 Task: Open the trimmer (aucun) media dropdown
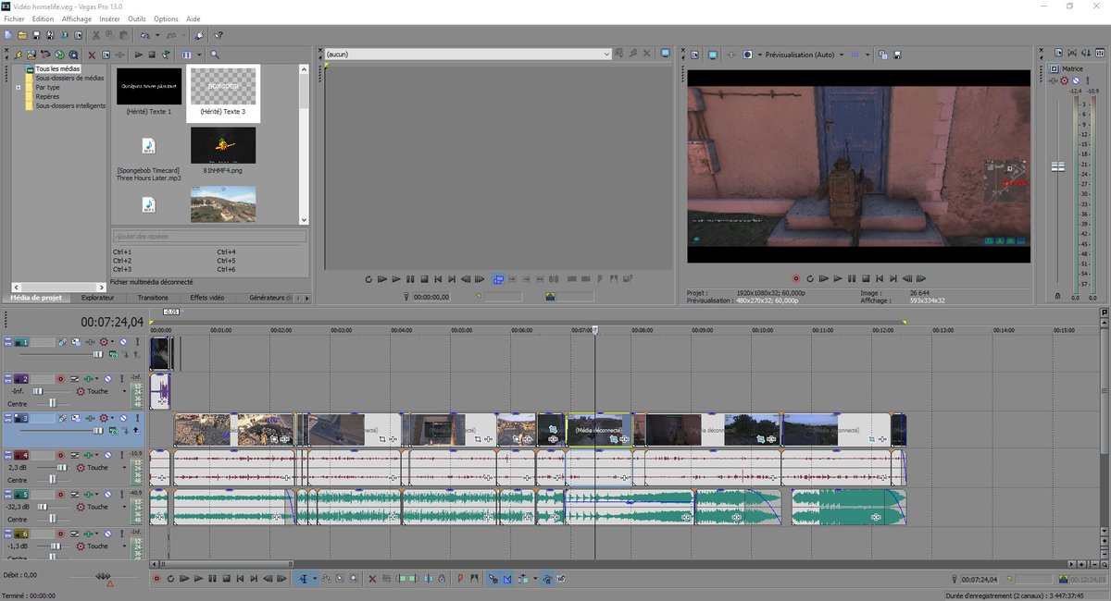point(606,54)
